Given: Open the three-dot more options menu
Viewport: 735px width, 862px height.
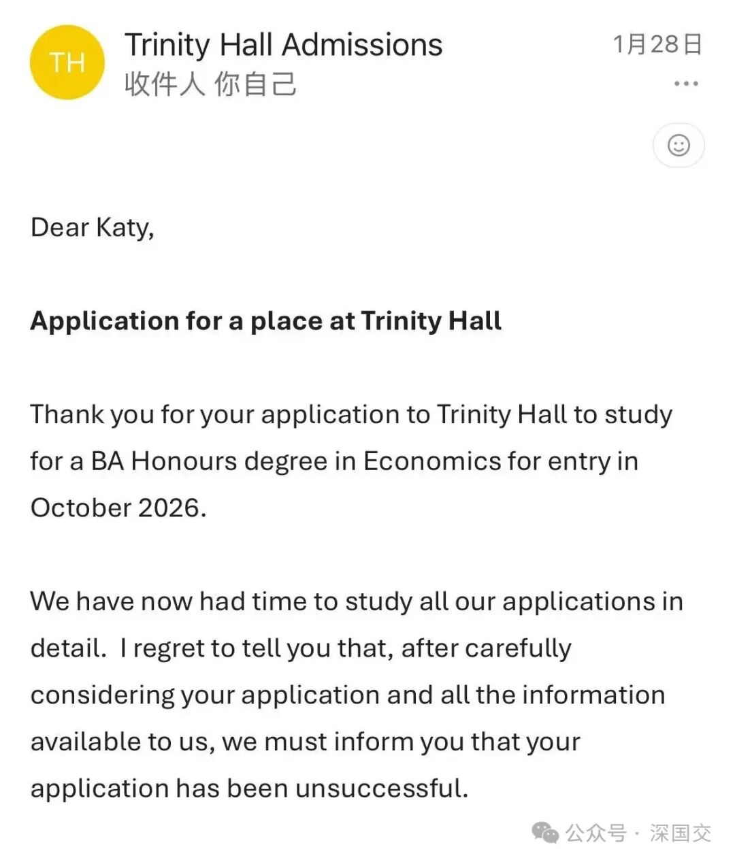Looking at the screenshot, I should (685, 84).
